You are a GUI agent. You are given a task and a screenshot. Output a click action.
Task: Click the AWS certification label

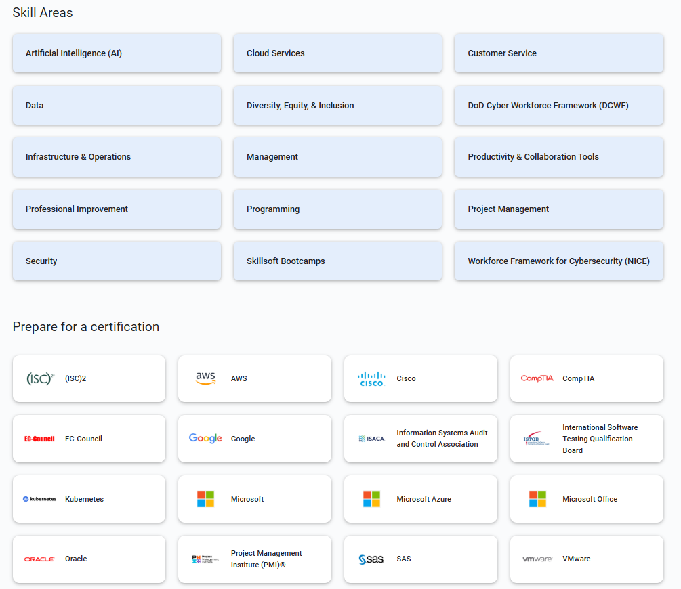click(x=239, y=378)
